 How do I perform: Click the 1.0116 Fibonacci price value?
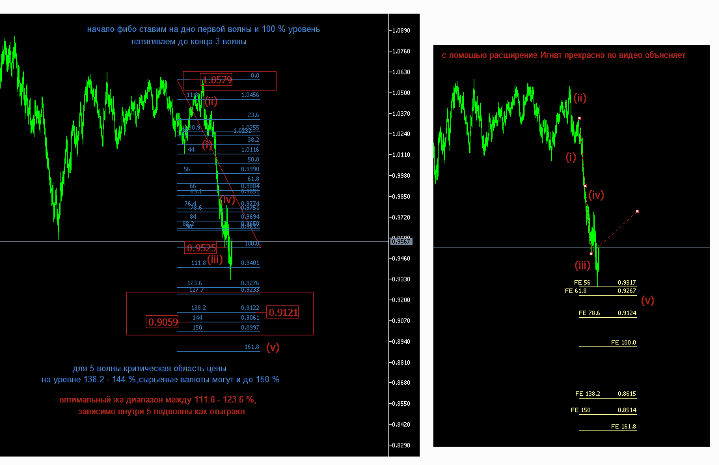coord(251,150)
